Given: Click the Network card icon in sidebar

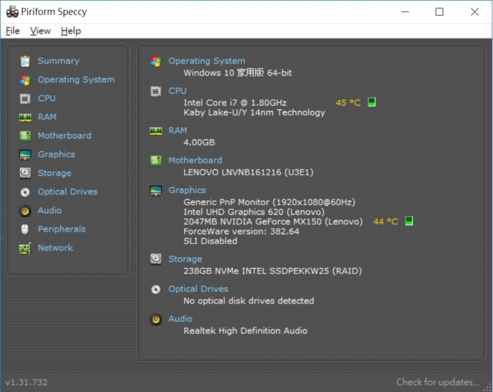Looking at the screenshot, I should point(25,248).
